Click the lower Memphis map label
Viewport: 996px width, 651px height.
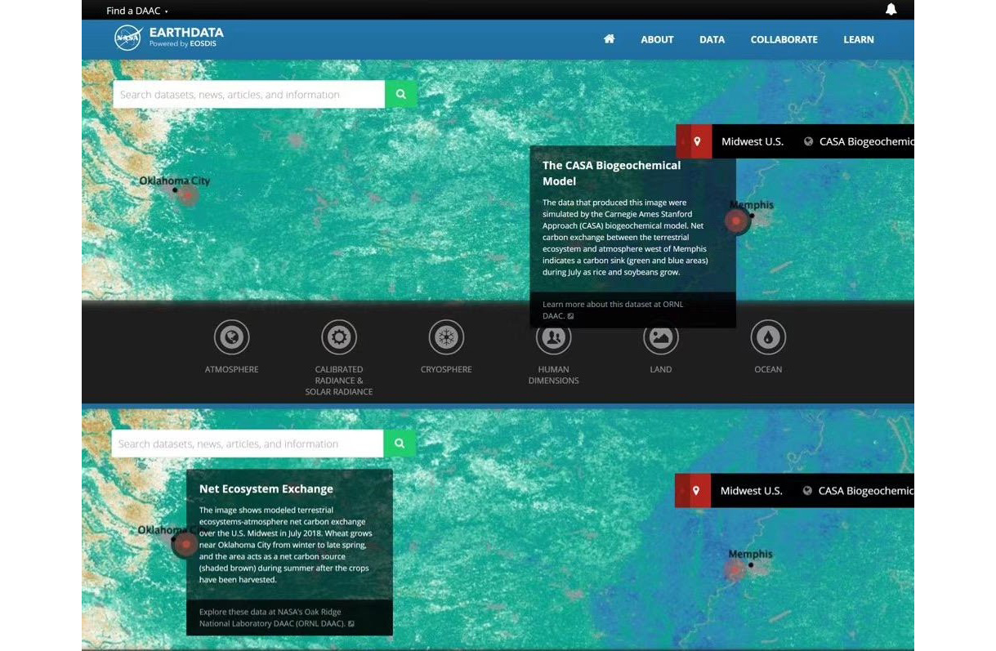coord(750,554)
